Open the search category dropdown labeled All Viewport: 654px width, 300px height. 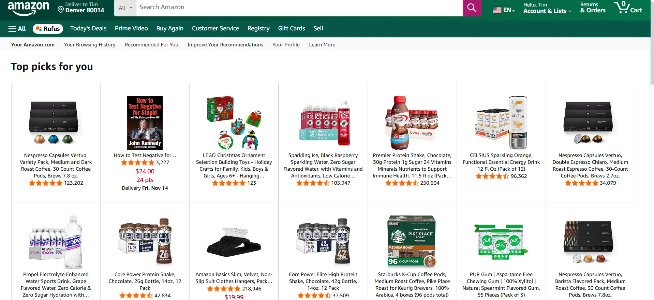tap(125, 8)
